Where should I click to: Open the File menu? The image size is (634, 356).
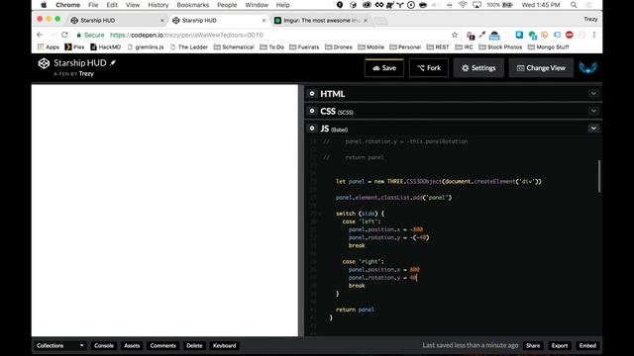pos(93,5)
